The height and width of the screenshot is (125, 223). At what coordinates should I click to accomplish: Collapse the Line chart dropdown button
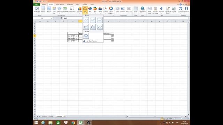click(x=85, y=10)
